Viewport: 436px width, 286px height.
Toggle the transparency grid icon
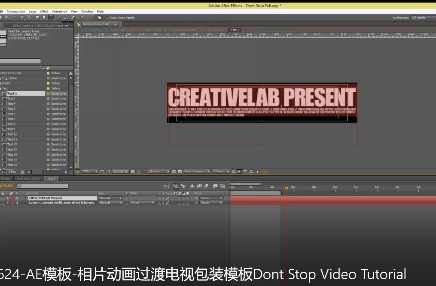[x=180, y=172]
